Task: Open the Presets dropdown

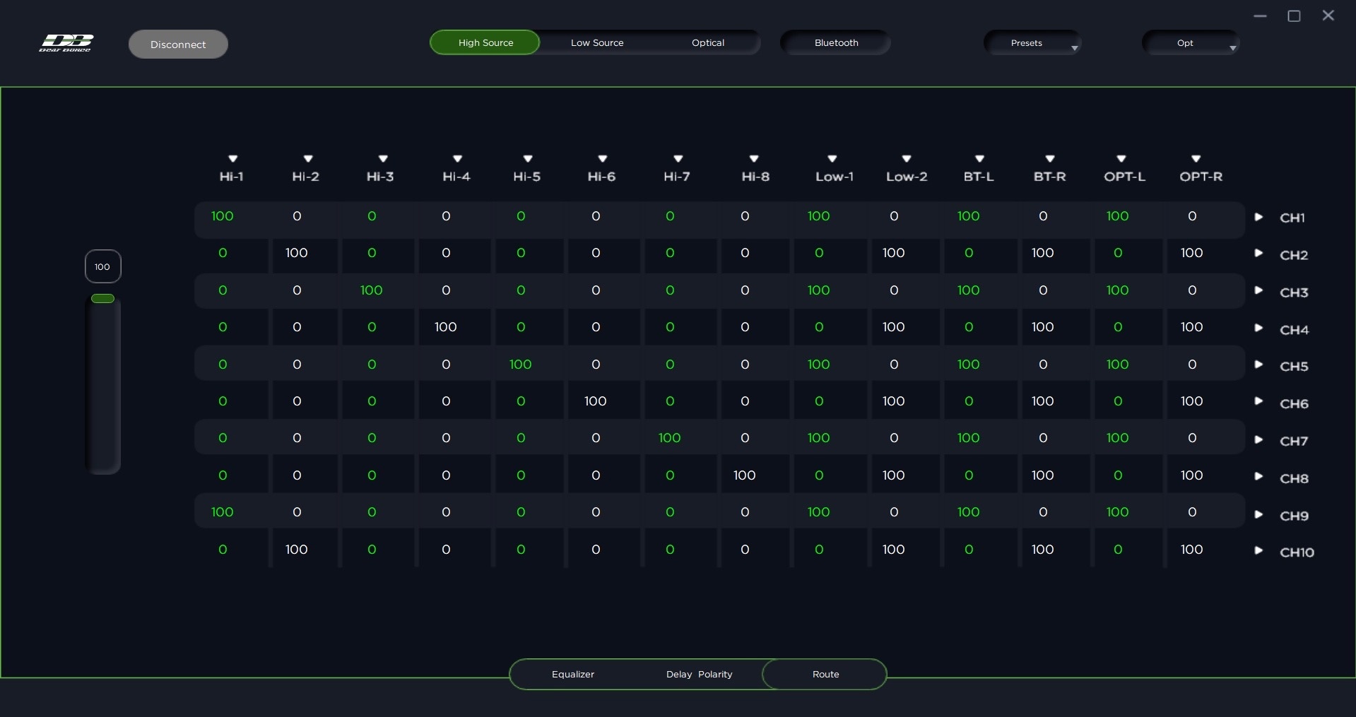Action: 1032,43
